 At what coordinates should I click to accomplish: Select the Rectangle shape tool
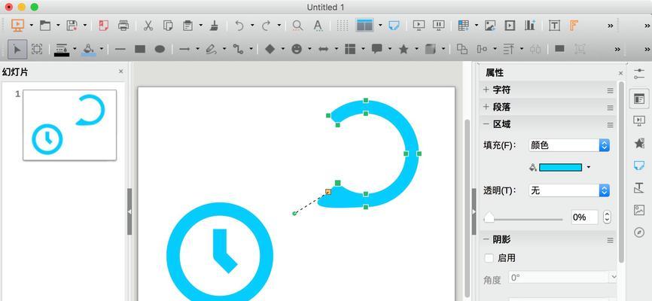pyautogui.click(x=140, y=50)
